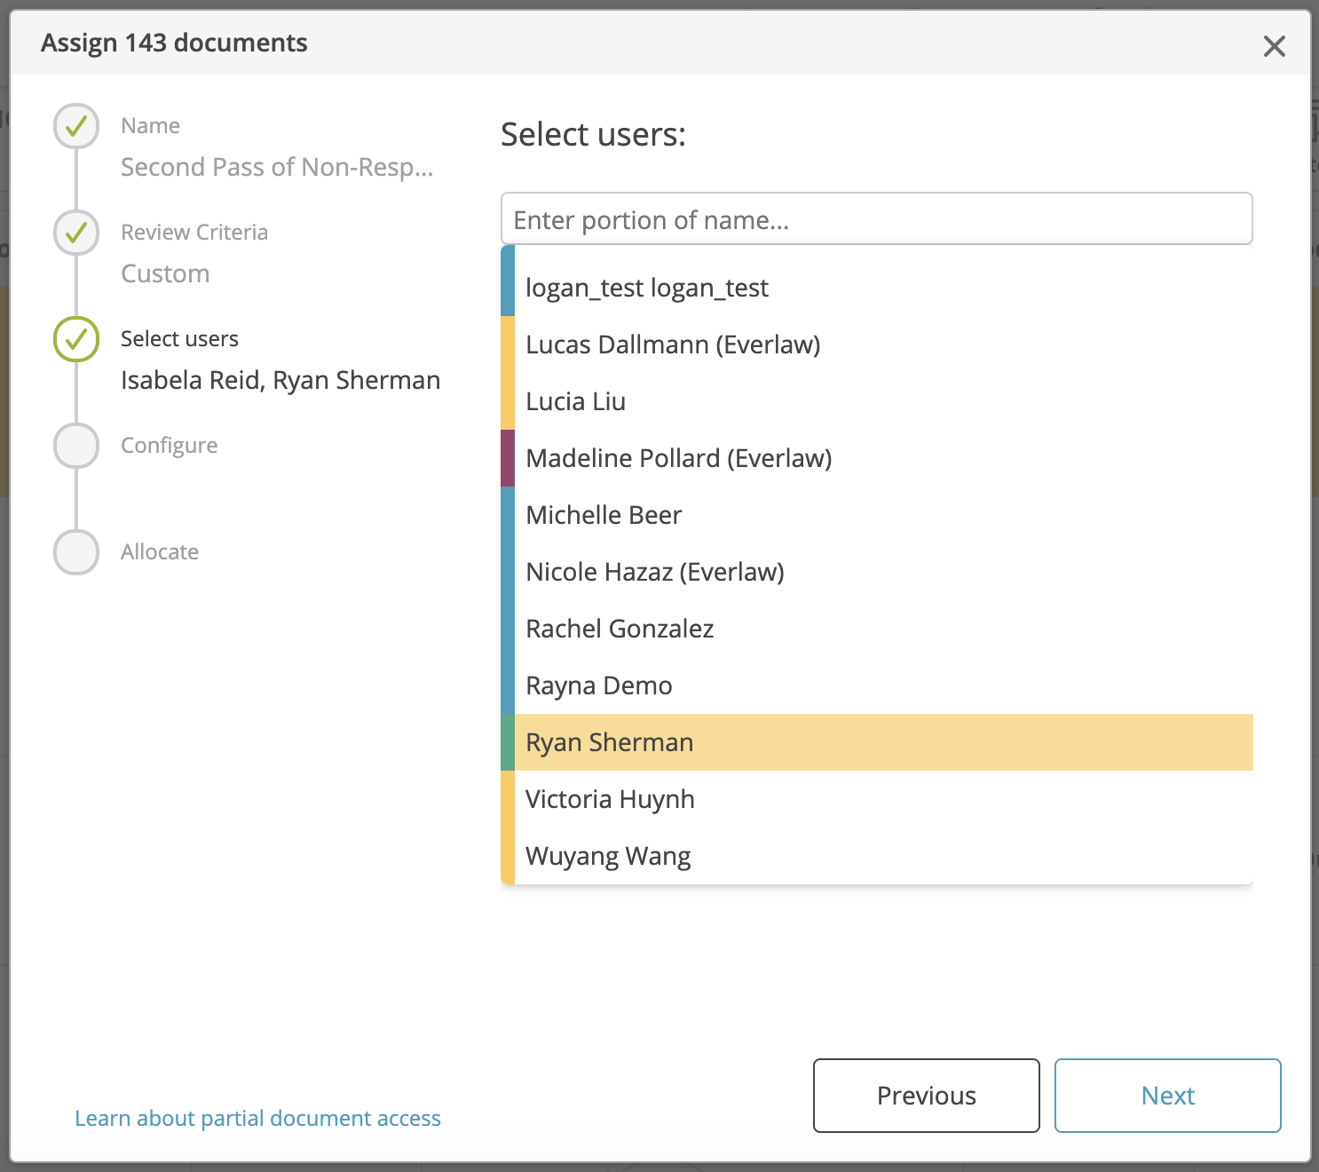Select user Lucia Liu
This screenshot has height=1172, width=1319.
coord(877,401)
